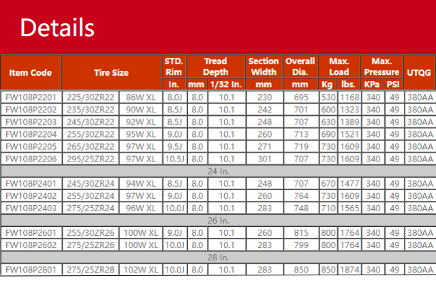Viewport: 436px width, 293px height.
Task: Select the Max. Pressure column header
Action: point(381,66)
